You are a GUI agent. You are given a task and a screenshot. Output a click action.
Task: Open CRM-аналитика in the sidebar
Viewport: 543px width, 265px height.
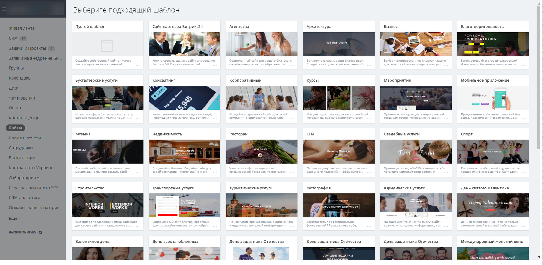click(x=25, y=198)
